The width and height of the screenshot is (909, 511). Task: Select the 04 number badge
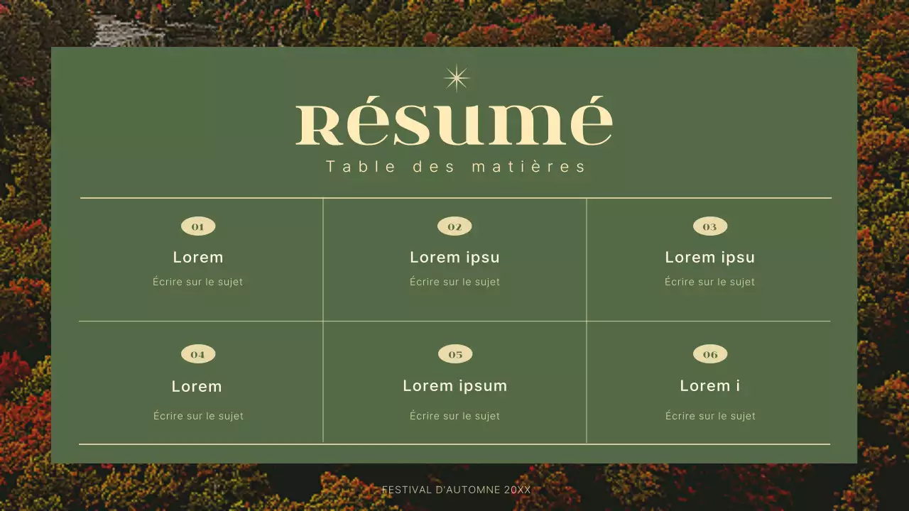198,353
